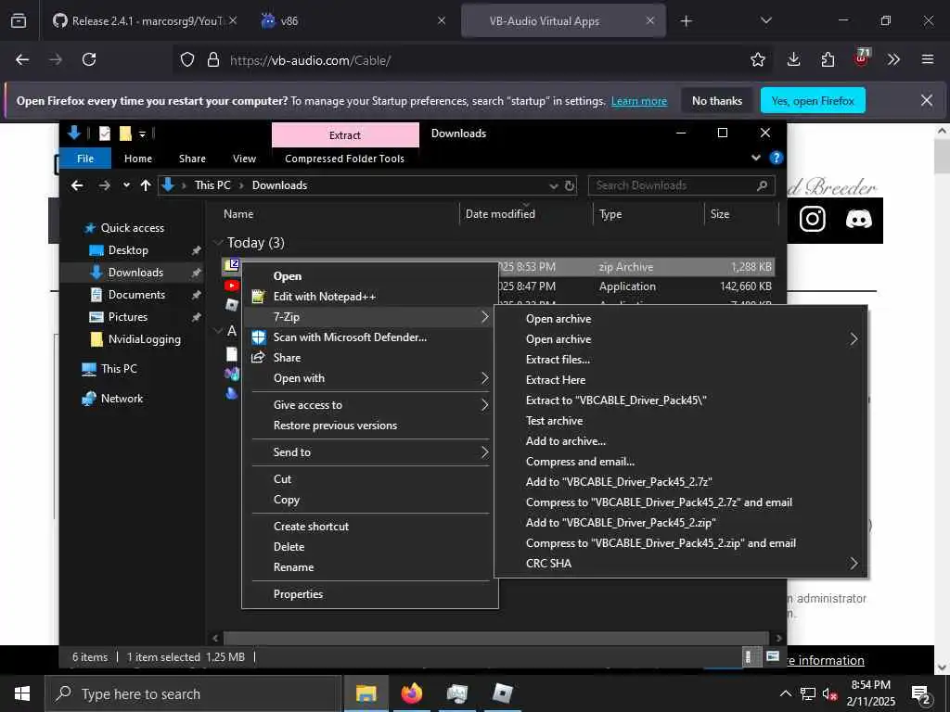Viewport: 950px width, 712px height.
Task: Go up one folder level arrow
Action: [146, 185]
